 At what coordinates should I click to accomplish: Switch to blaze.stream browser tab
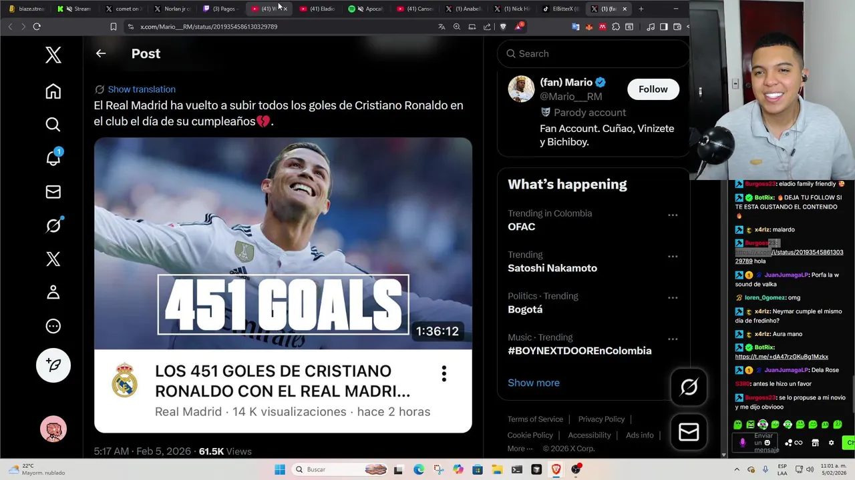[27, 9]
